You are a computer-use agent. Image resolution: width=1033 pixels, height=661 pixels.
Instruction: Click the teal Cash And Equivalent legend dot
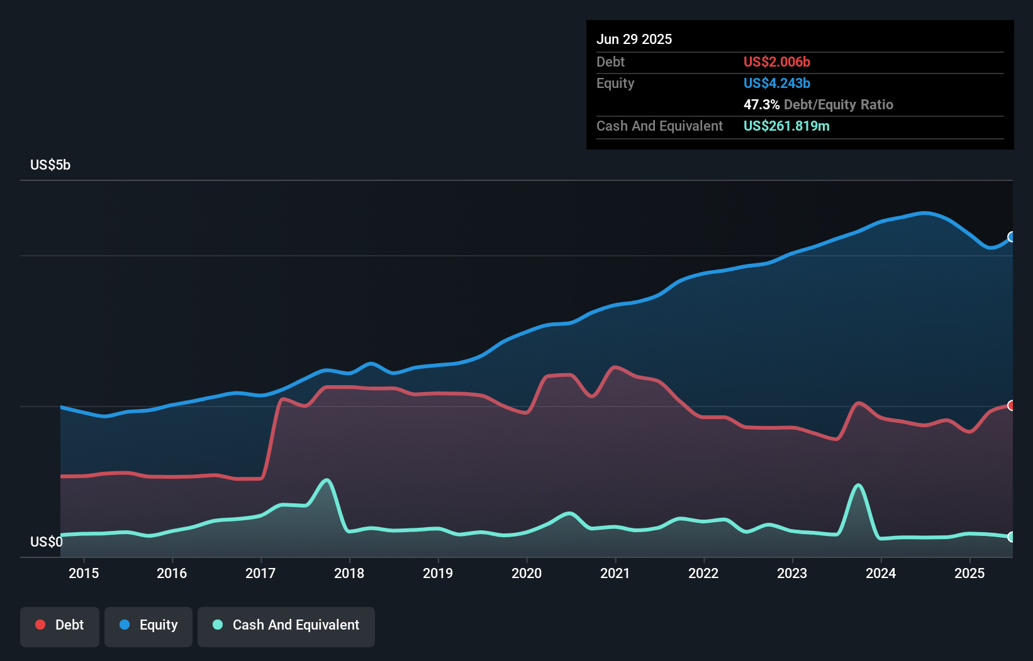(216, 625)
